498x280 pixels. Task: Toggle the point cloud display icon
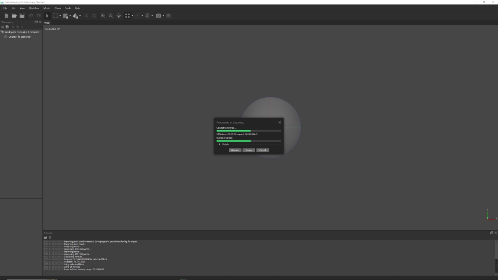(x=127, y=16)
